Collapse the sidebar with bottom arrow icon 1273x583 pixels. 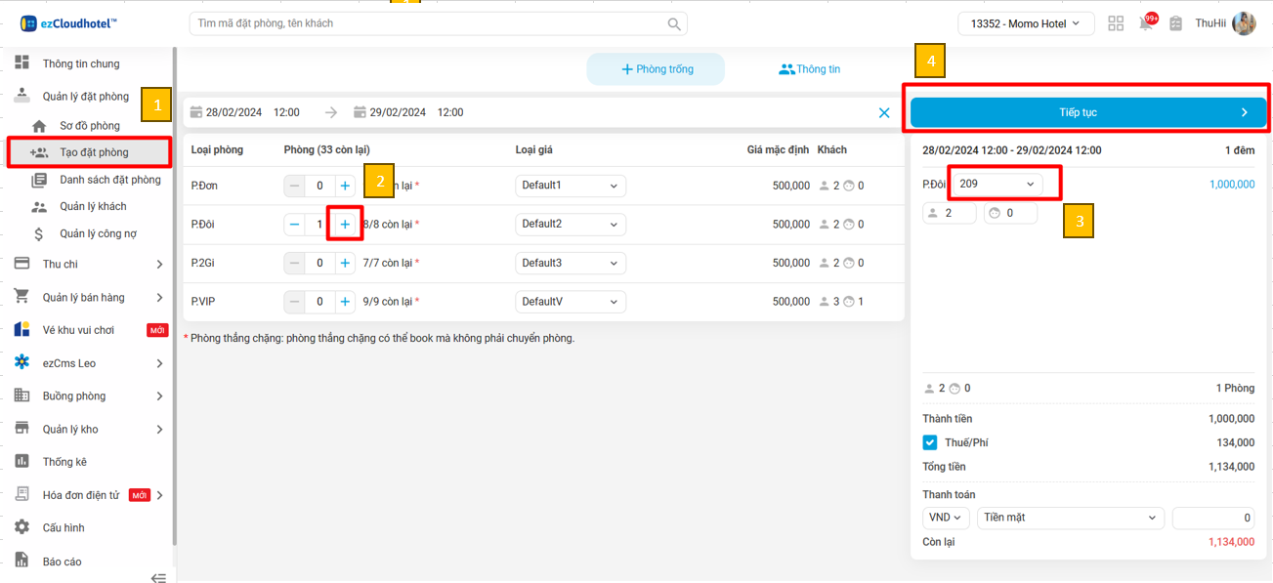click(x=158, y=577)
